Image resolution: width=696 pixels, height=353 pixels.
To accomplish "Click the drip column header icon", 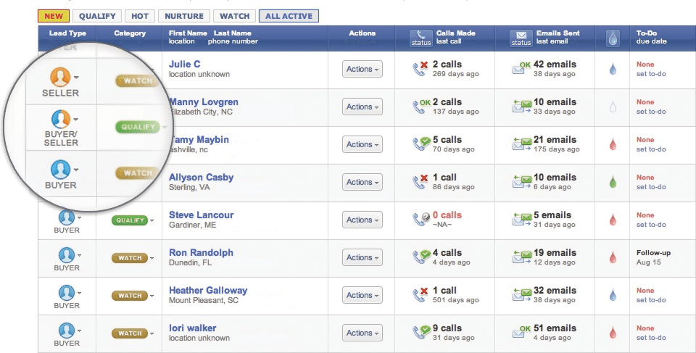I will (x=613, y=38).
